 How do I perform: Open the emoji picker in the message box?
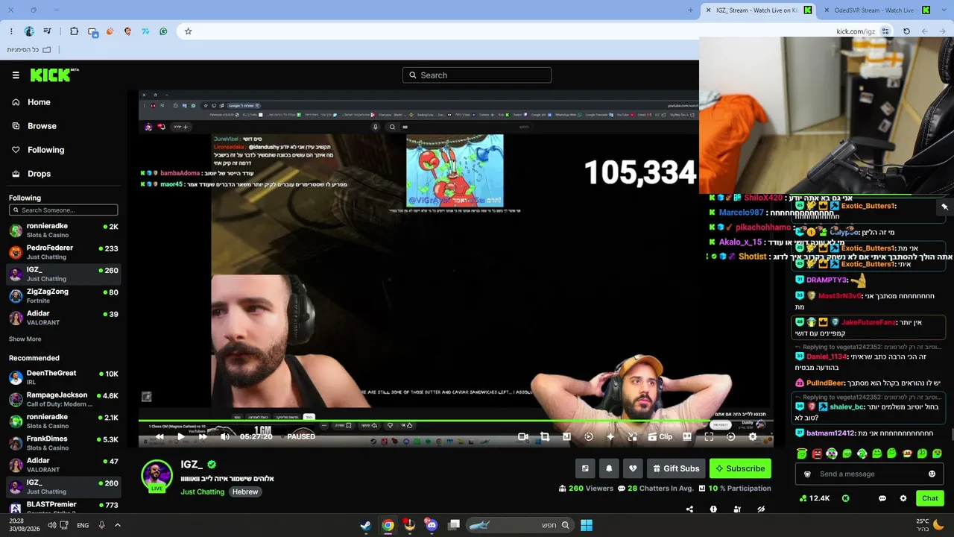pyautogui.click(x=932, y=474)
